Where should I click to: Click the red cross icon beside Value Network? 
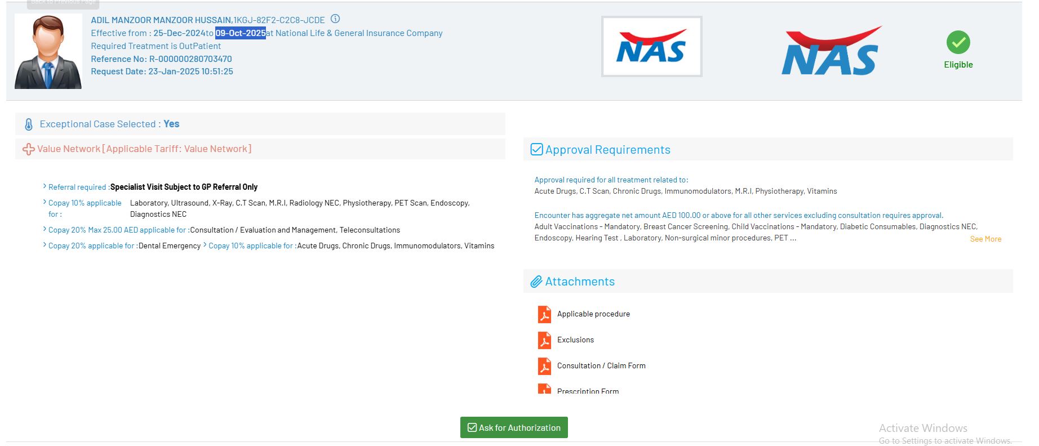pos(28,149)
